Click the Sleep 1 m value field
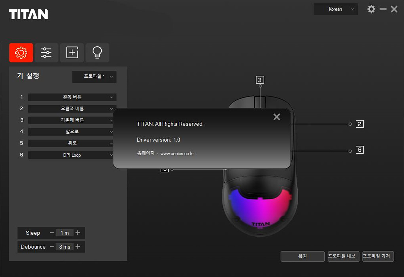The image size is (404, 277). coord(65,233)
